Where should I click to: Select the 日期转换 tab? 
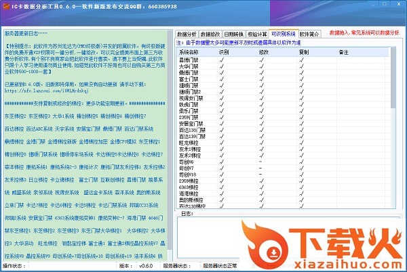point(233,34)
